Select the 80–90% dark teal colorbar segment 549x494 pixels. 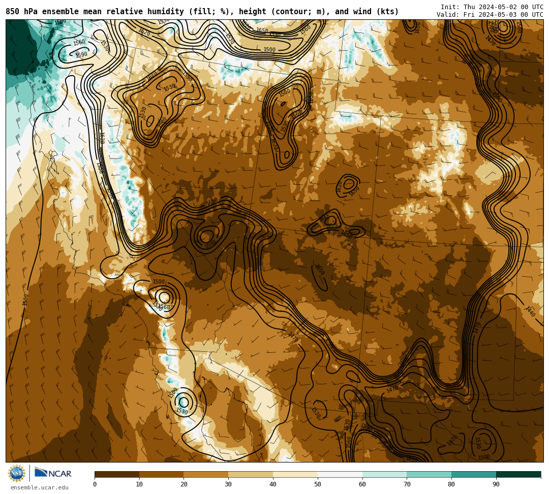tap(474, 474)
